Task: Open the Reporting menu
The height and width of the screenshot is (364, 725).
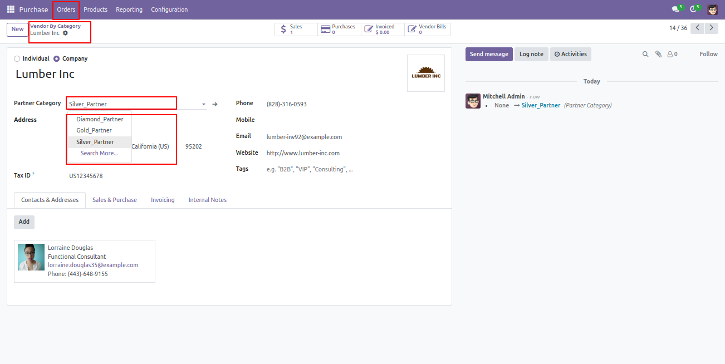Action: point(129,9)
